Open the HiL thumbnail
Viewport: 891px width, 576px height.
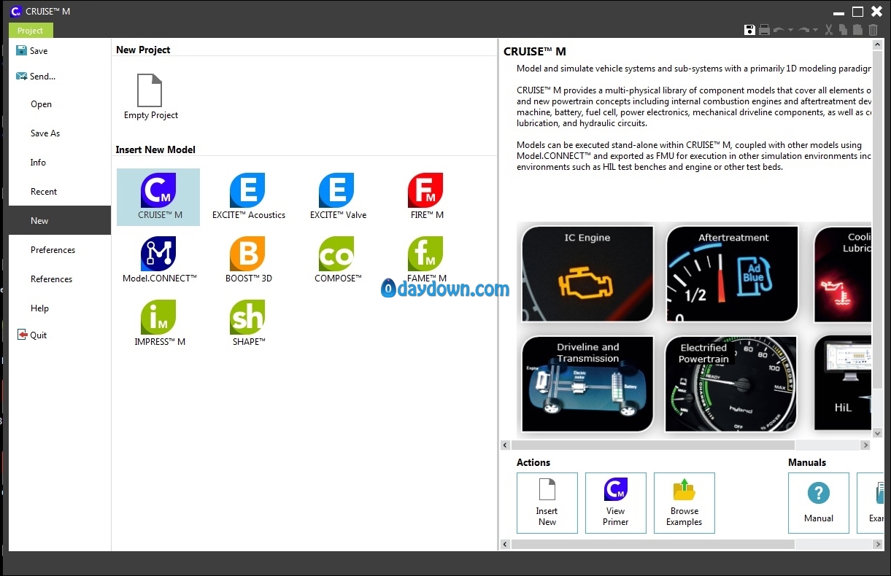point(843,384)
